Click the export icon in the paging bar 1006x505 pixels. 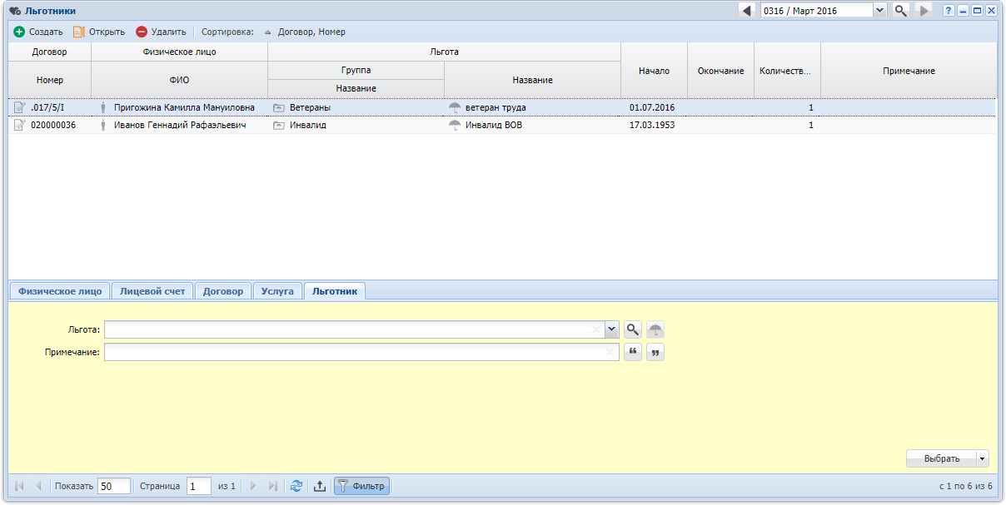[319, 487]
